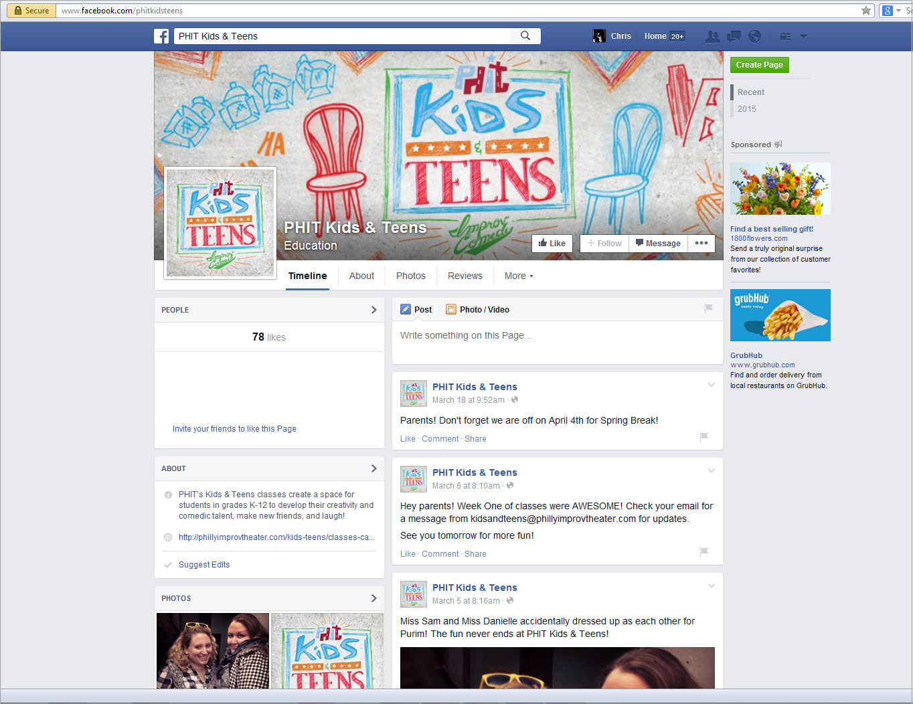The width and height of the screenshot is (913, 704).
Task: Click flag icon on March 18 post
Action: coord(703,437)
